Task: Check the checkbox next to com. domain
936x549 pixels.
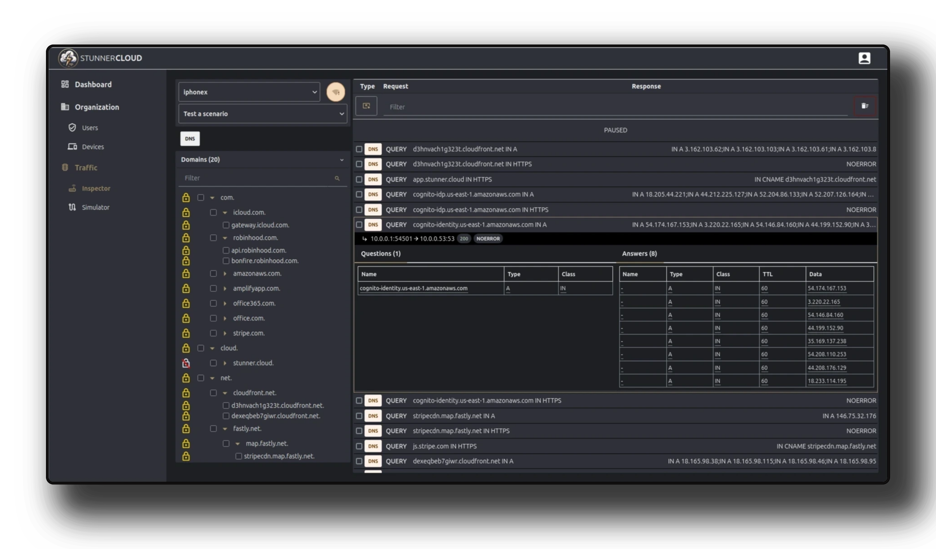Action: pos(201,198)
